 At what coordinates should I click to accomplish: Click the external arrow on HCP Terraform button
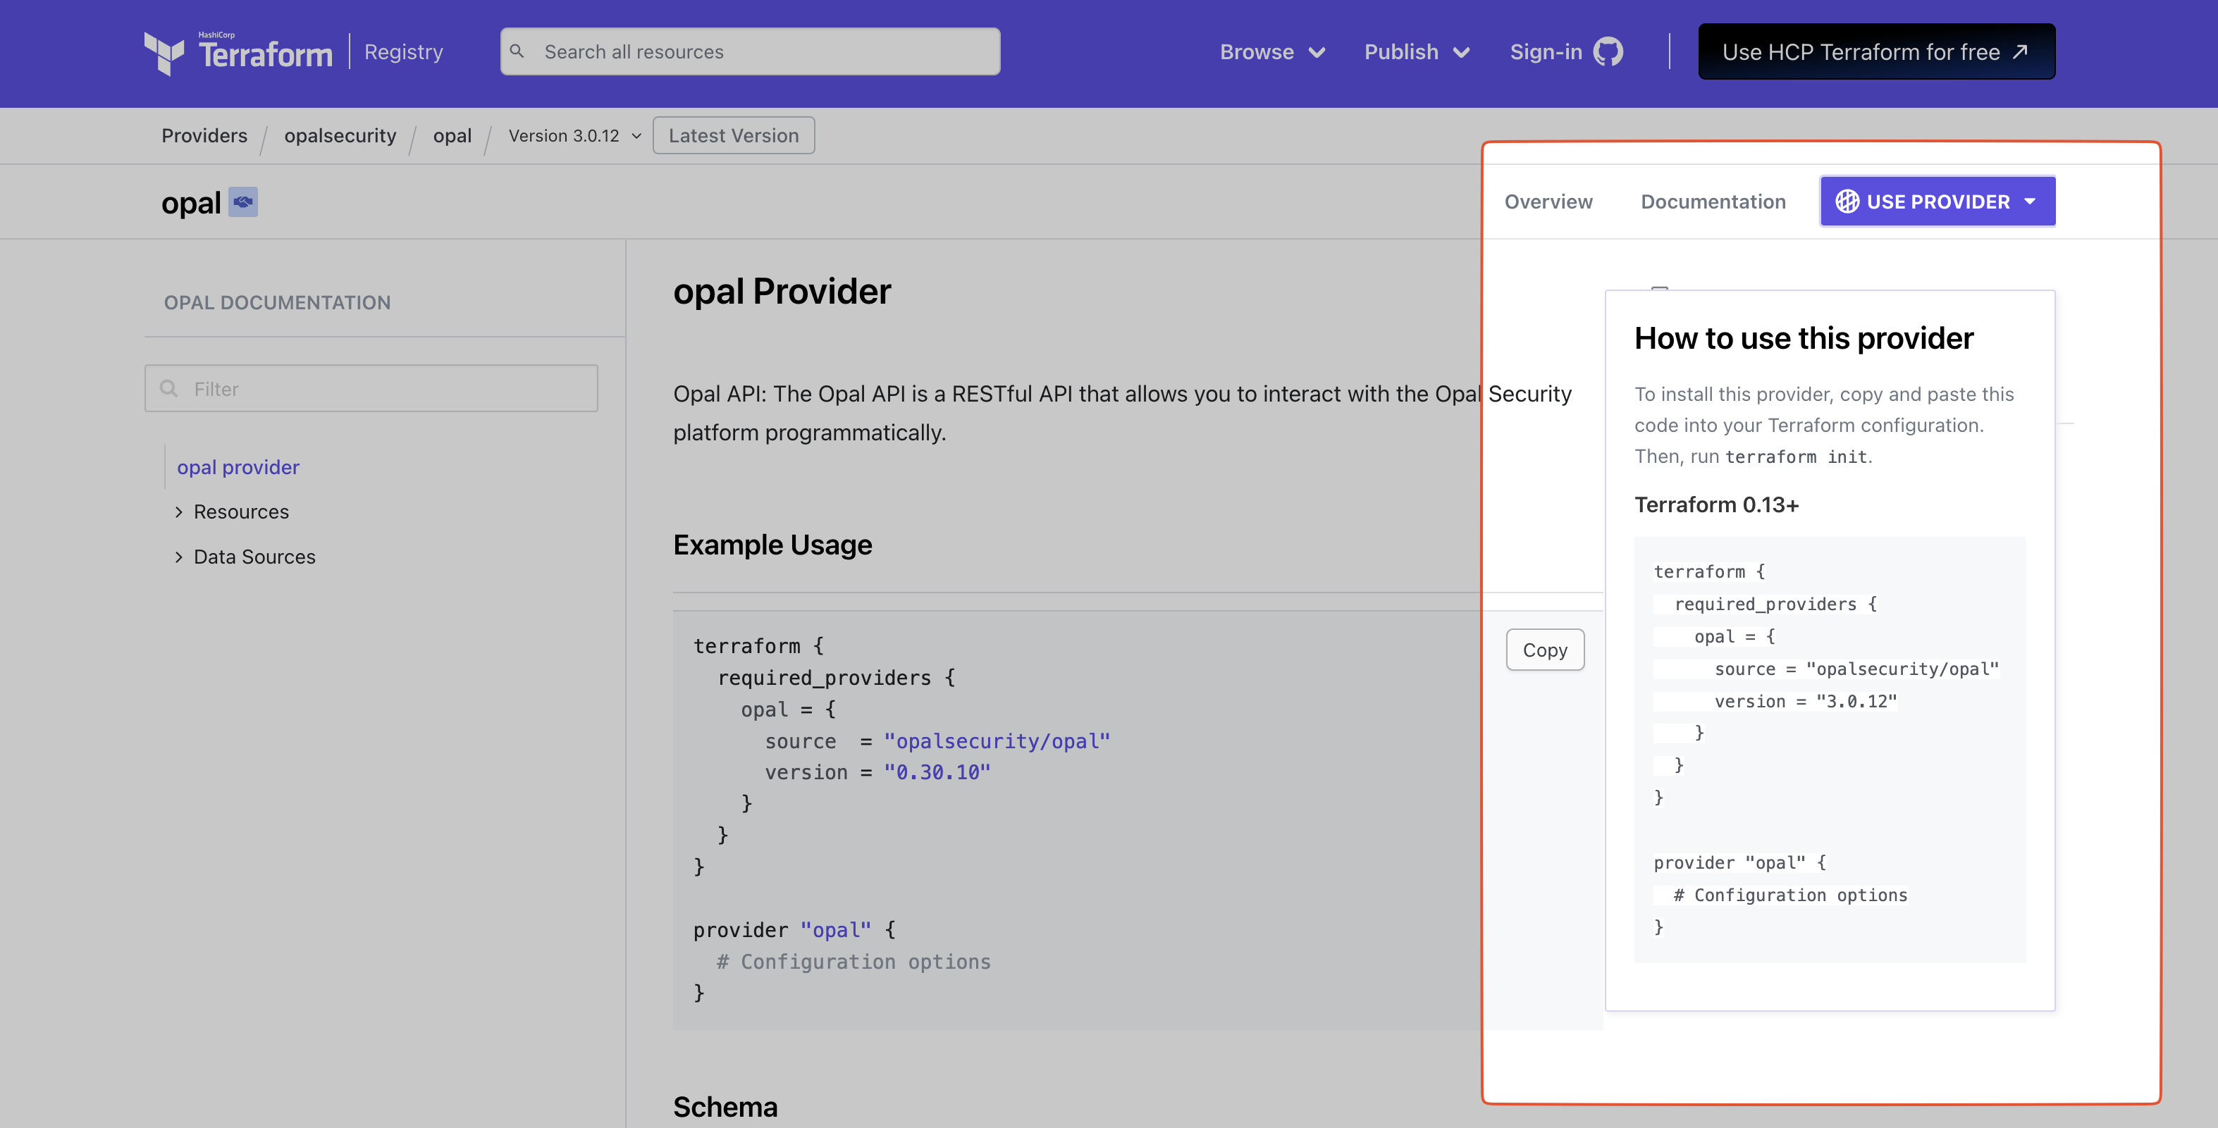tap(2021, 51)
